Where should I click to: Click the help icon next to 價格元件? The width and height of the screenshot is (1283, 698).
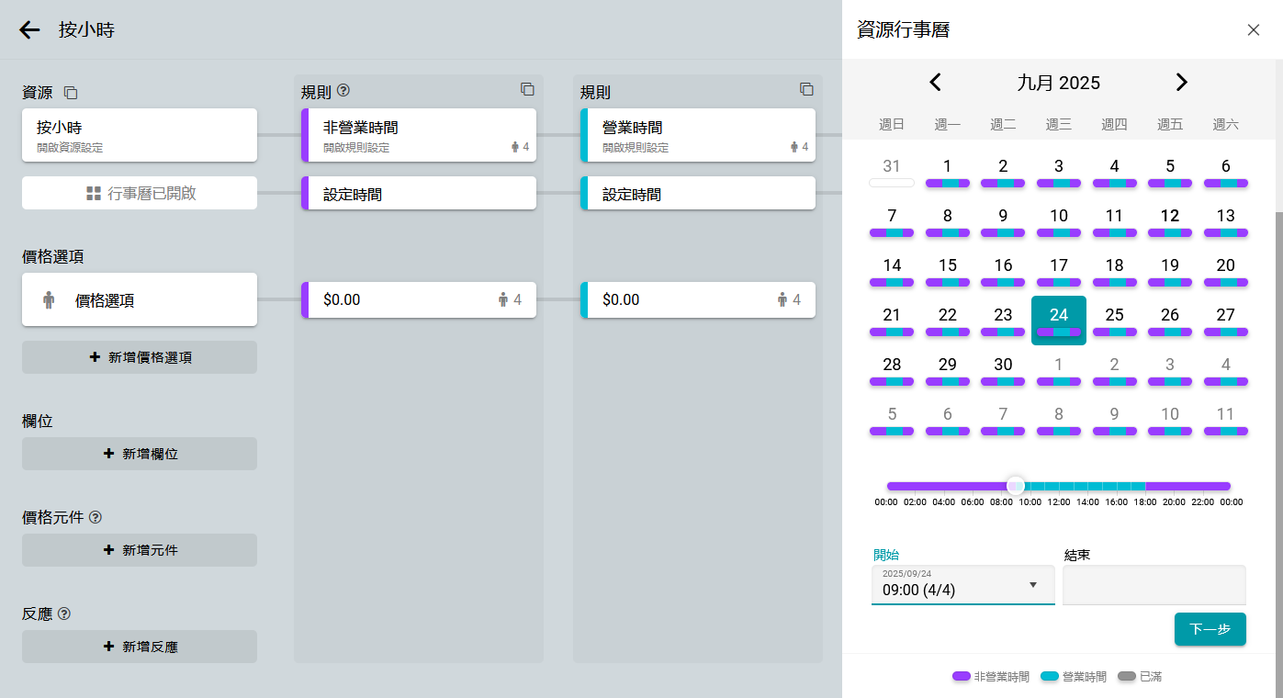(x=96, y=518)
